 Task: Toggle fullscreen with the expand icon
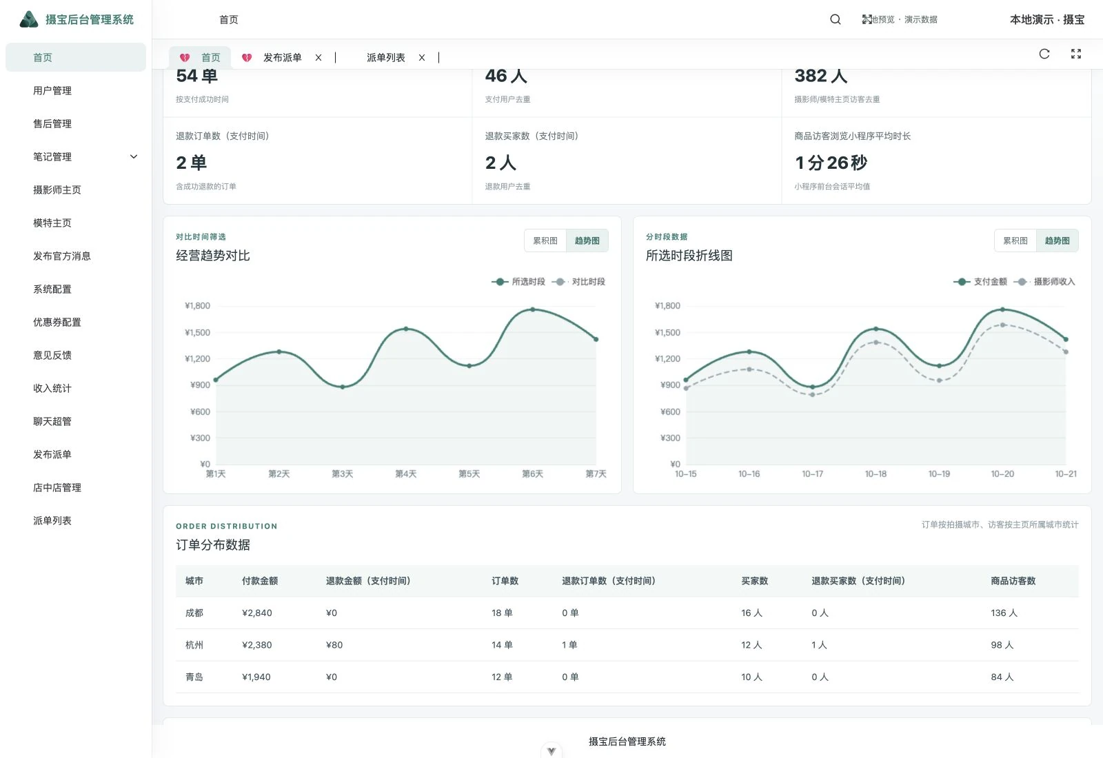(x=1076, y=54)
